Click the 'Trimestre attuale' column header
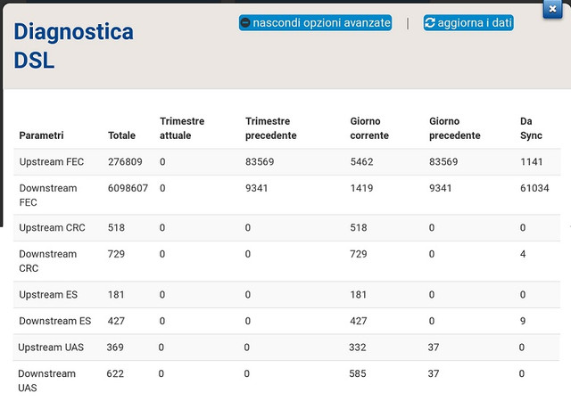 (x=182, y=128)
